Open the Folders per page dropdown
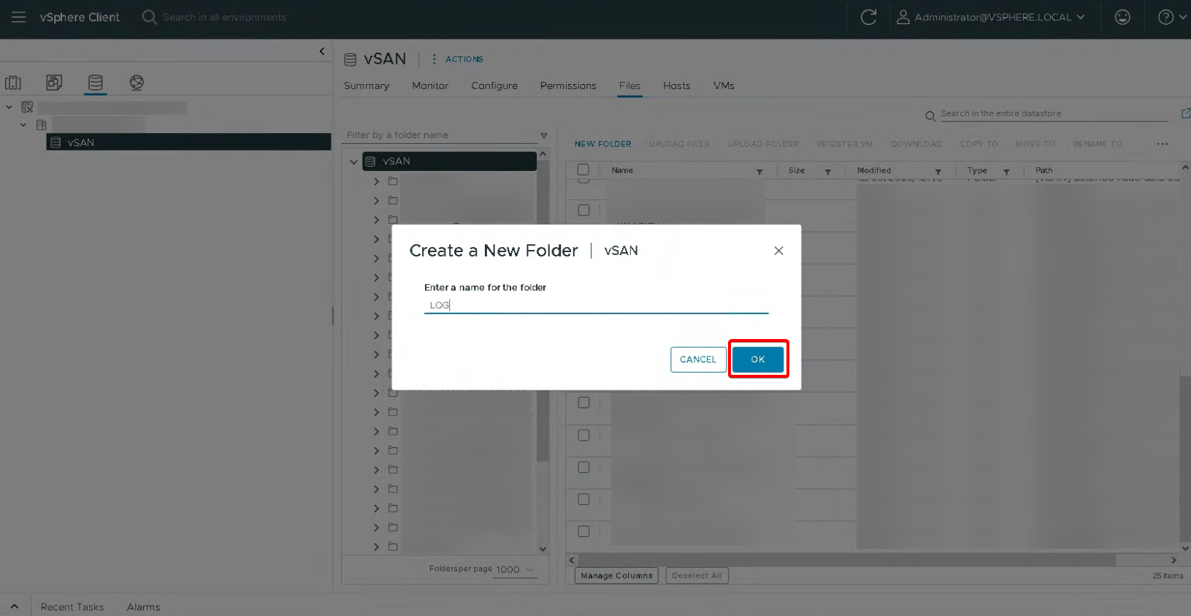This screenshot has height=616, width=1191. pyautogui.click(x=515, y=569)
